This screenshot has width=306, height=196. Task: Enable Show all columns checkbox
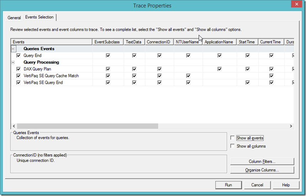[x=232, y=146]
